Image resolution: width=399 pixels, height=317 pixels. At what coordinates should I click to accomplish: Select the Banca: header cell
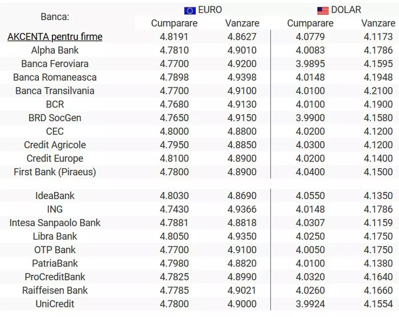point(55,17)
